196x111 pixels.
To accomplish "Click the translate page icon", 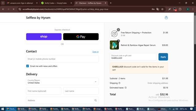I will click(158, 9).
